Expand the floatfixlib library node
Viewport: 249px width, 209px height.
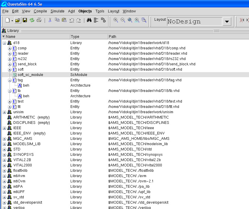[4, 171]
